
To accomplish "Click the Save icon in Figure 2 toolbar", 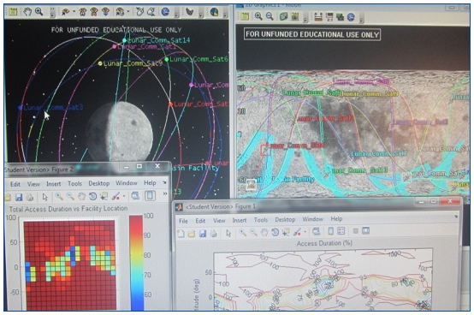I will pos(19,198).
